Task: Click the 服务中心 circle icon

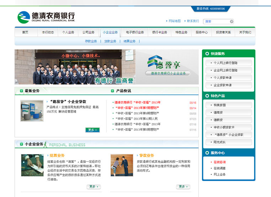Action: pyautogui.click(x=207, y=153)
